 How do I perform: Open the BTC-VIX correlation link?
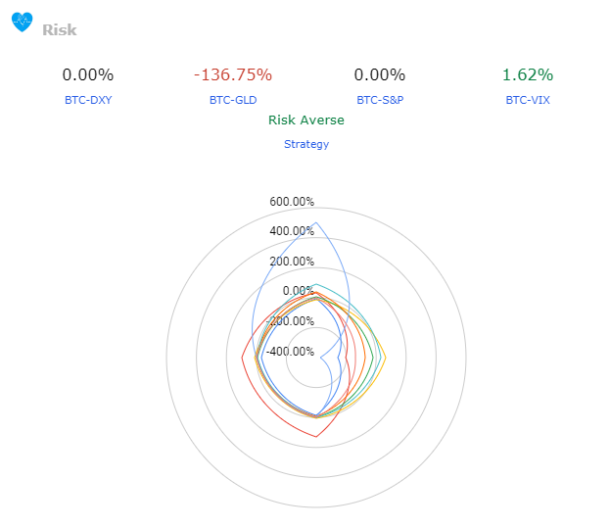click(x=528, y=100)
